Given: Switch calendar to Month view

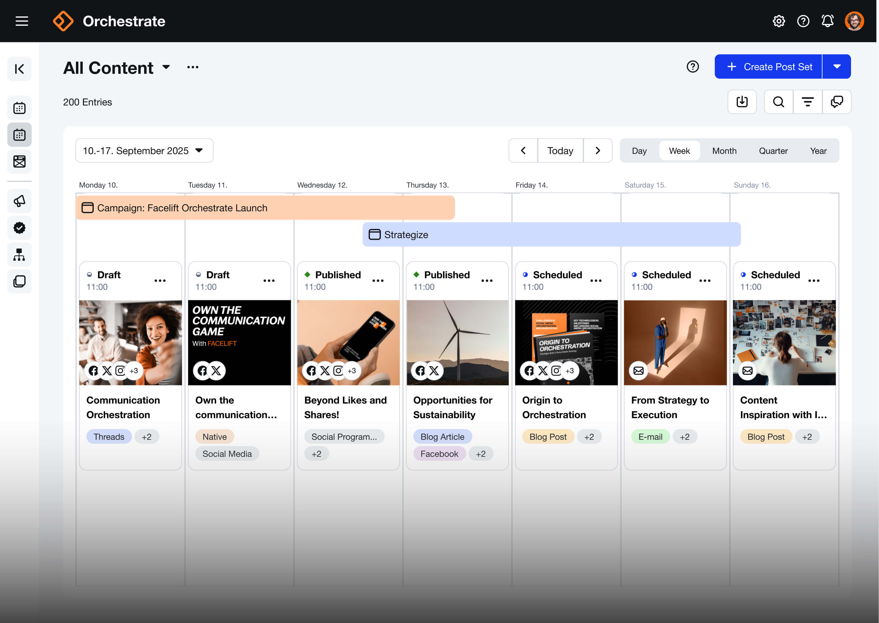Looking at the screenshot, I should [724, 151].
